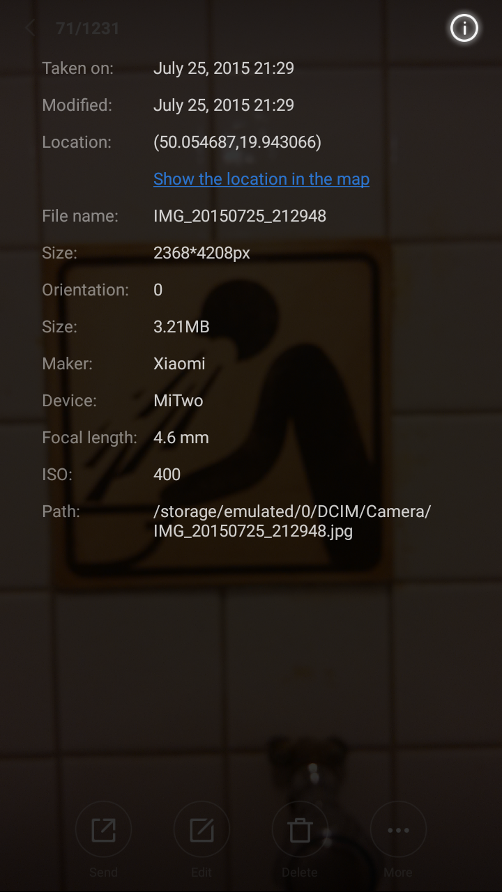This screenshot has width=502, height=892.
Task: Select the location coordinates value
Action: pyautogui.click(x=237, y=142)
